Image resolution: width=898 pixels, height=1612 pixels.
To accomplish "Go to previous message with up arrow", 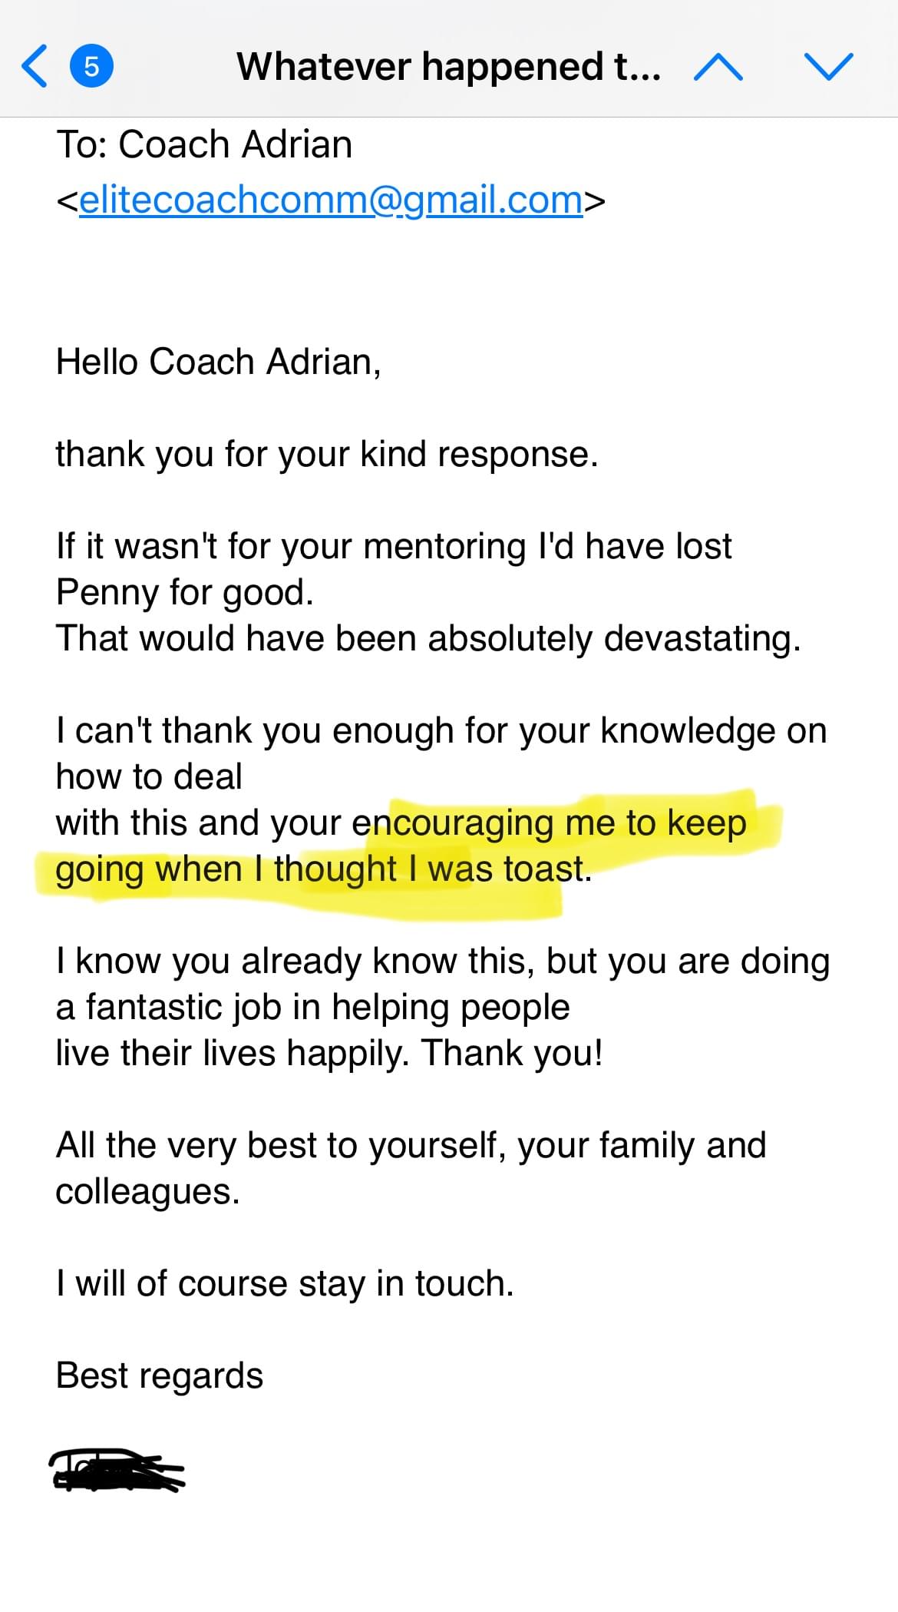I will coord(718,67).
